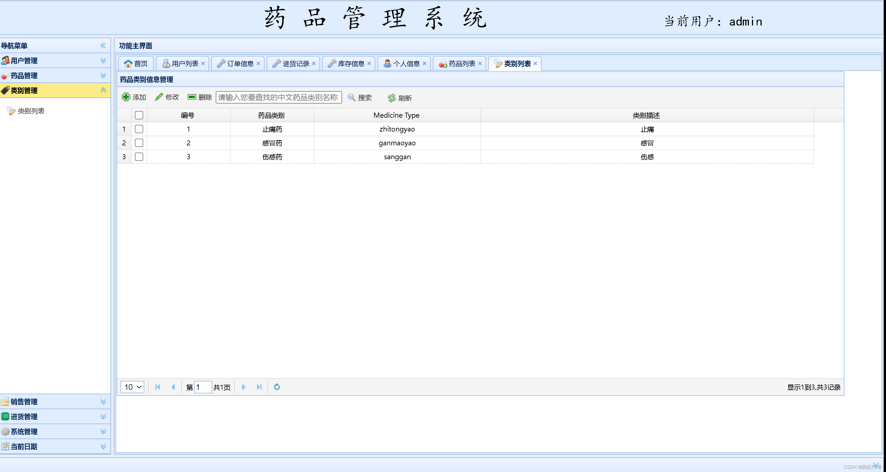Collapse the 导航菜单 navigation panel
The width and height of the screenshot is (886, 472).
103,45
